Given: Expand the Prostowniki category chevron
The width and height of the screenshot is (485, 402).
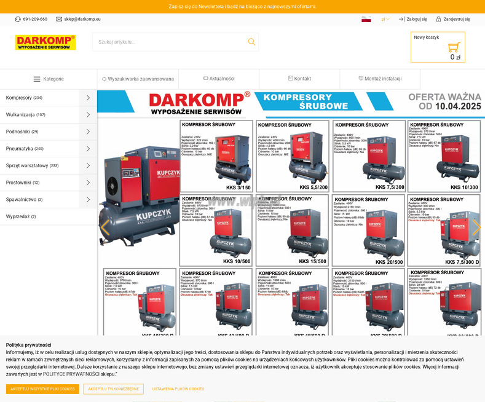Looking at the screenshot, I should point(88,183).
